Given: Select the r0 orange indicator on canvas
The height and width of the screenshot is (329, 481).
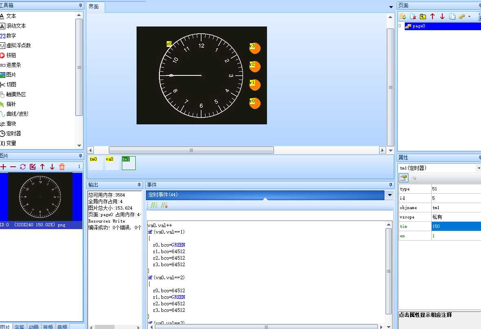Looking at the screenshot, I should [x=255, y=103].
